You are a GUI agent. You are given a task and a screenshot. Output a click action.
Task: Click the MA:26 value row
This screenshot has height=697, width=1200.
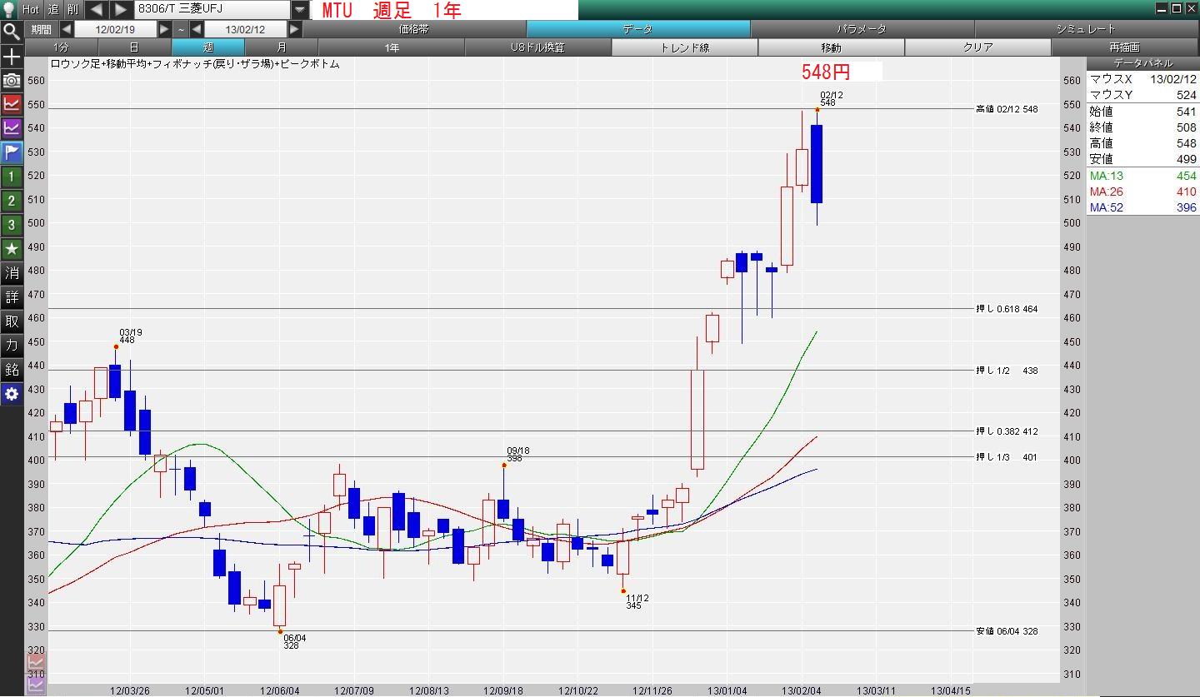[x=1143, y=192]
